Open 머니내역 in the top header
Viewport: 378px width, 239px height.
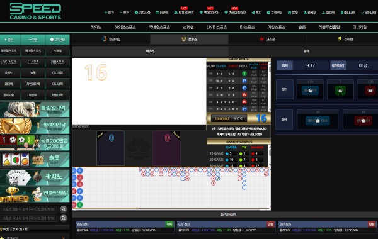tap(348, 13)
